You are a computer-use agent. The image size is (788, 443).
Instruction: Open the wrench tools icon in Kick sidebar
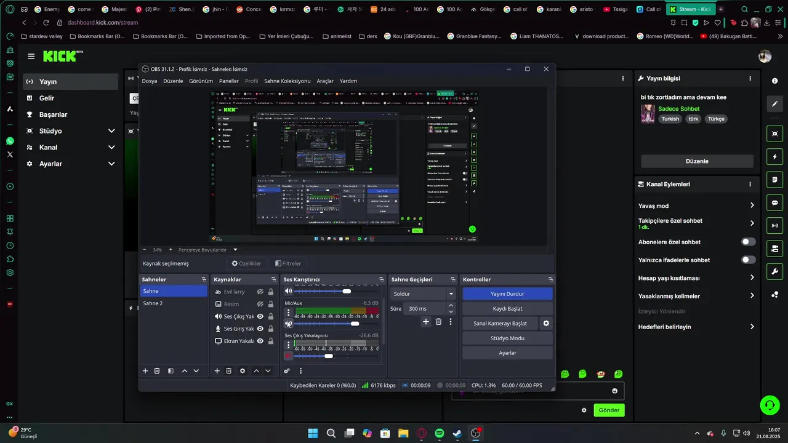coord(774,271)
